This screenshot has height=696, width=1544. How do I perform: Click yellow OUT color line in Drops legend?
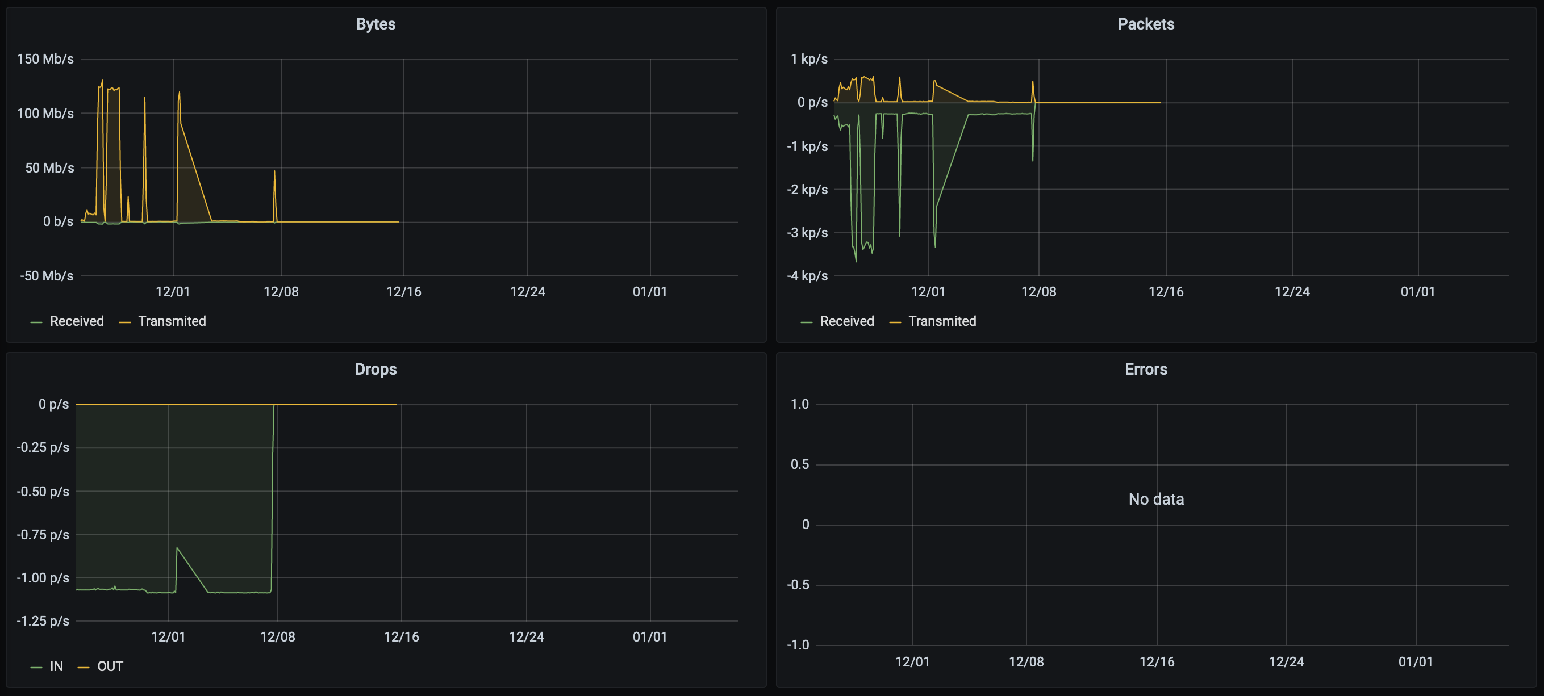pyautogui.click(x=84, y=667)
